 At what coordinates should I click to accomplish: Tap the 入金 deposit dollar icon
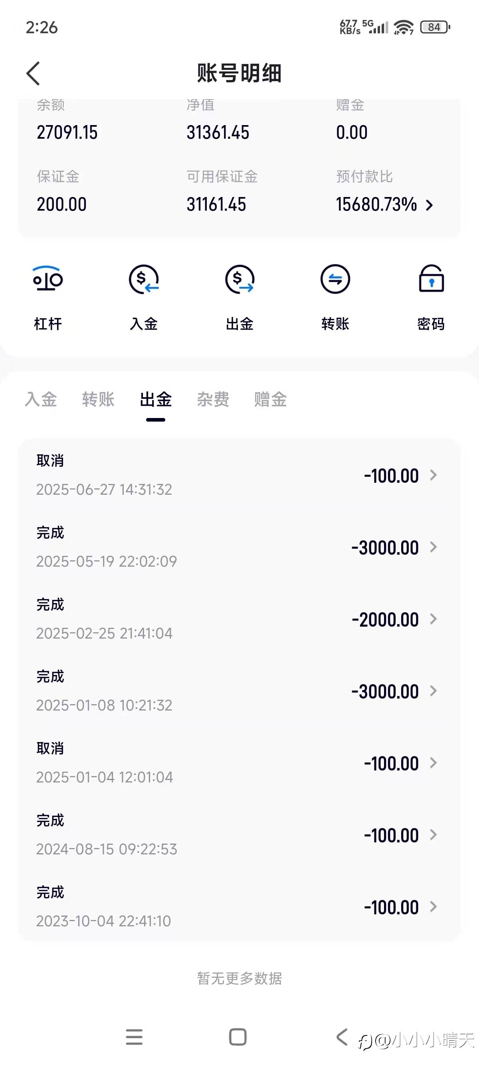click(144, 279)
